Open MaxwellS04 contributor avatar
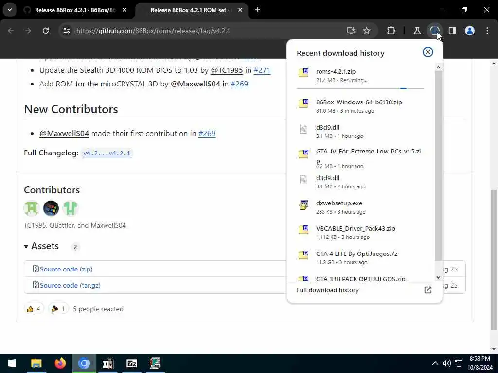Image resolution: width=498 pixels, height=373 pixels. click(70, 208)
